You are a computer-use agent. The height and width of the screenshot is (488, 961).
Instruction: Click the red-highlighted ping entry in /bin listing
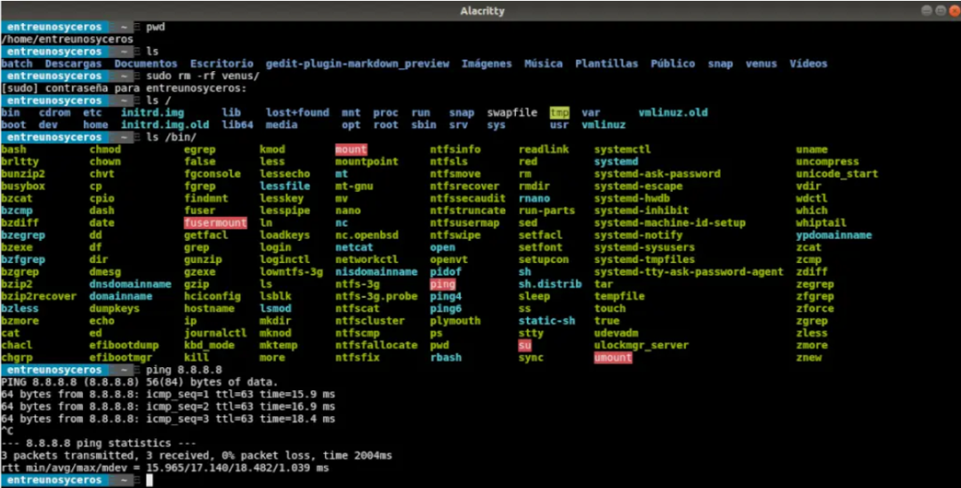(x=442, y=284)
